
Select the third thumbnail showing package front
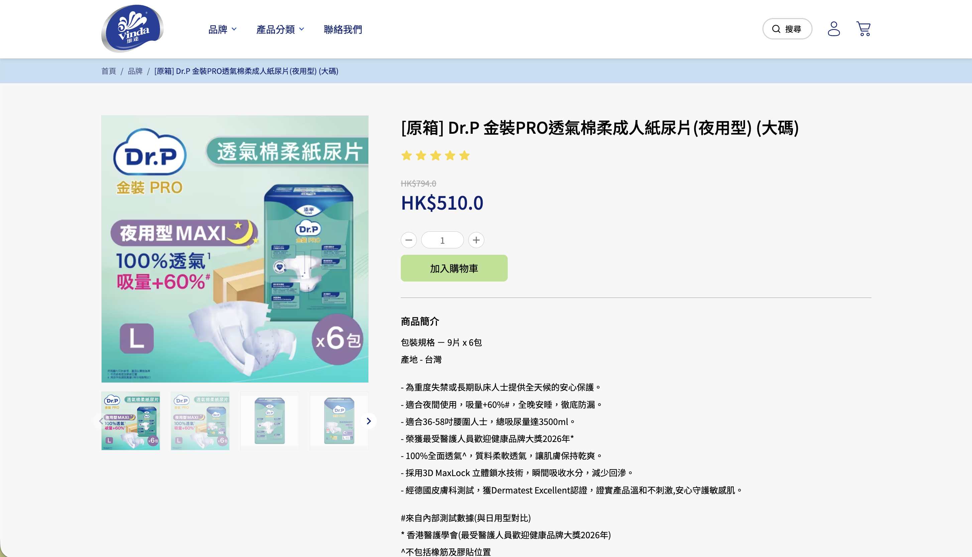[x=270, y=421]
